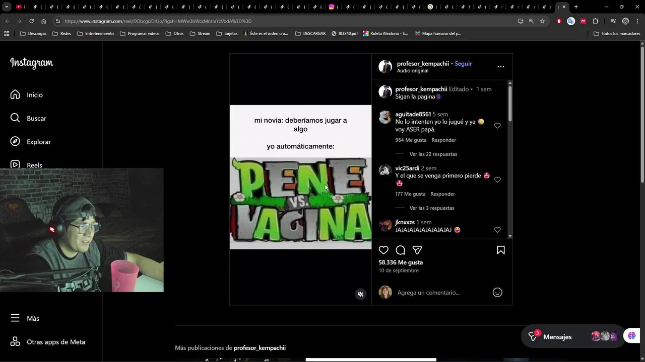Image resolution: width=645 pixels, height=362 pixels.
Task: View 964 Me gusta likes list
Action: pyautogui.click(x=411, y=140)
